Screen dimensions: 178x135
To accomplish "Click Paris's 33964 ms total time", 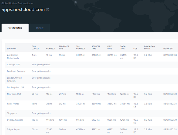I will pyautogui.click(x=125, y=104).
